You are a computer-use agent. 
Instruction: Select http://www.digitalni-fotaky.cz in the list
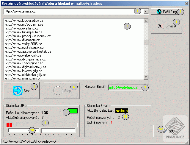pos(26,67)
